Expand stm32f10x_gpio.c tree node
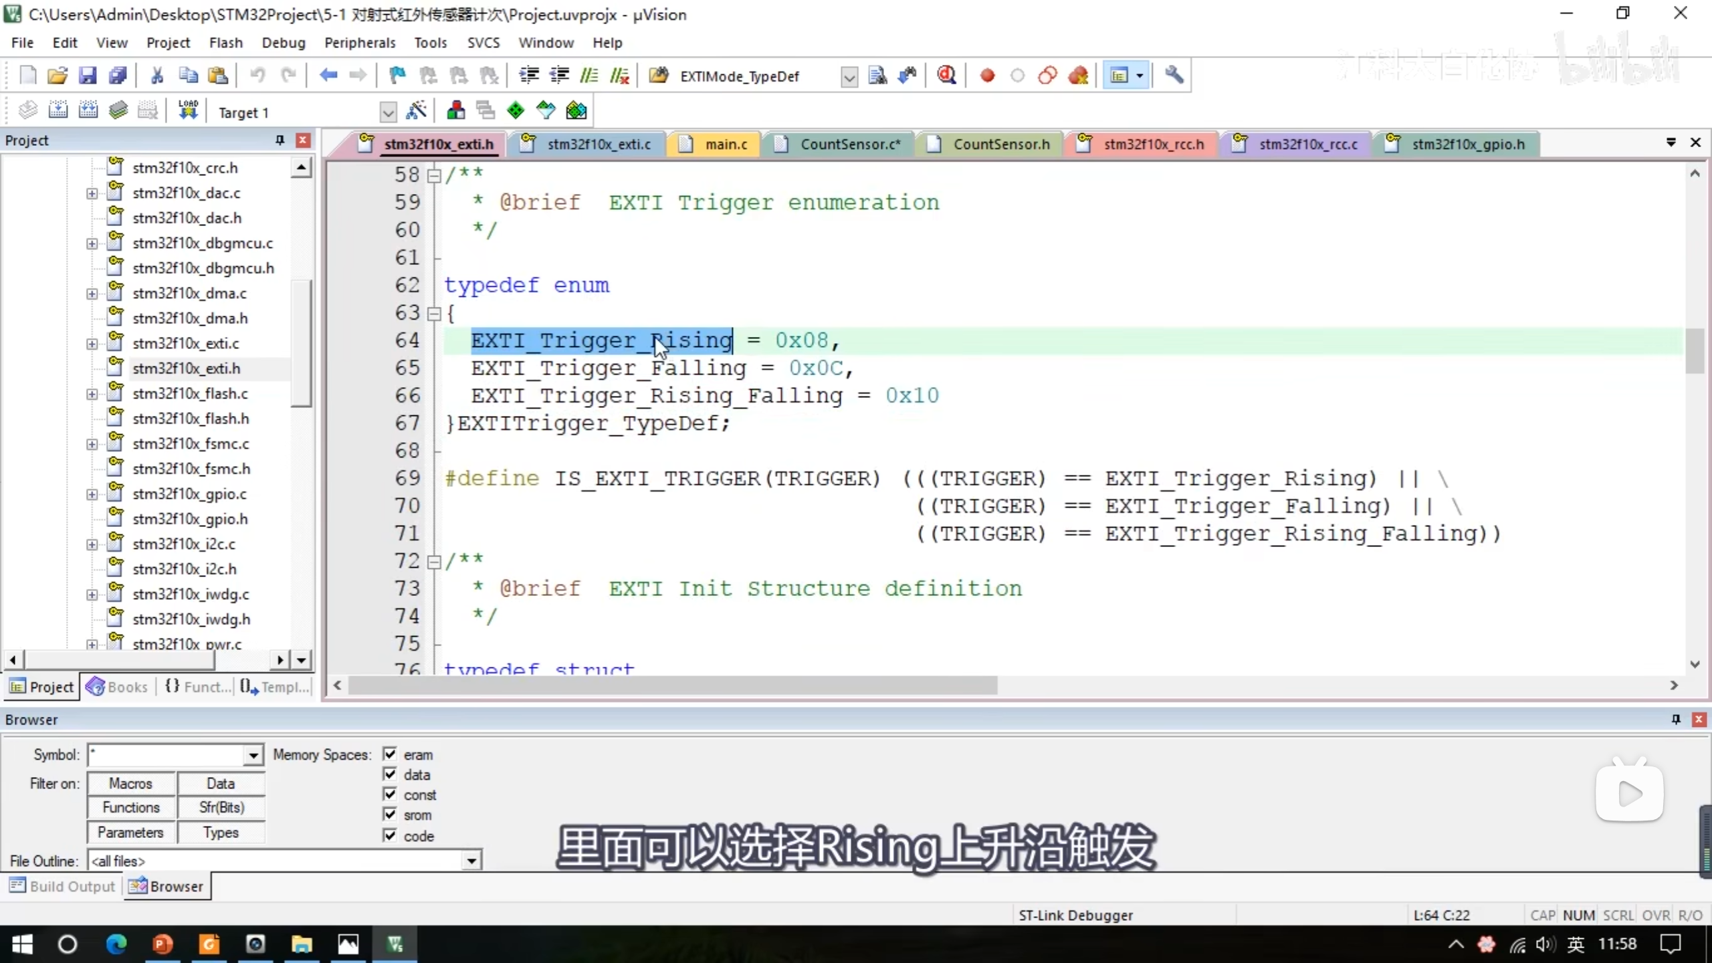Image resolution: width=1712 pixels, height=963 pixels. (x=92, y=494)
